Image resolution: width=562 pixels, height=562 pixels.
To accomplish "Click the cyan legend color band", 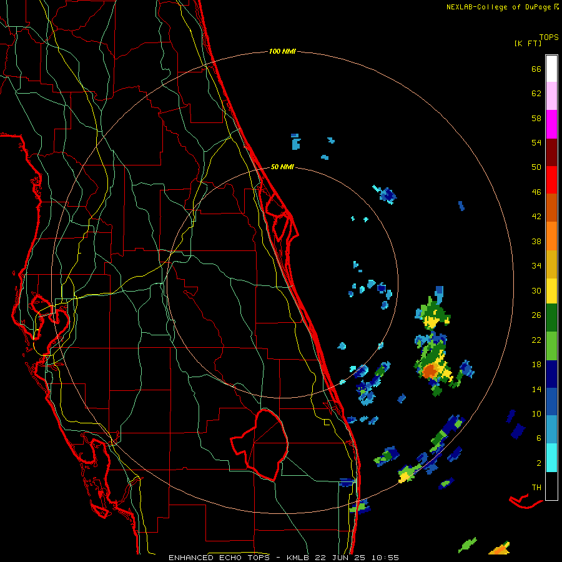I will pos(551,458).
